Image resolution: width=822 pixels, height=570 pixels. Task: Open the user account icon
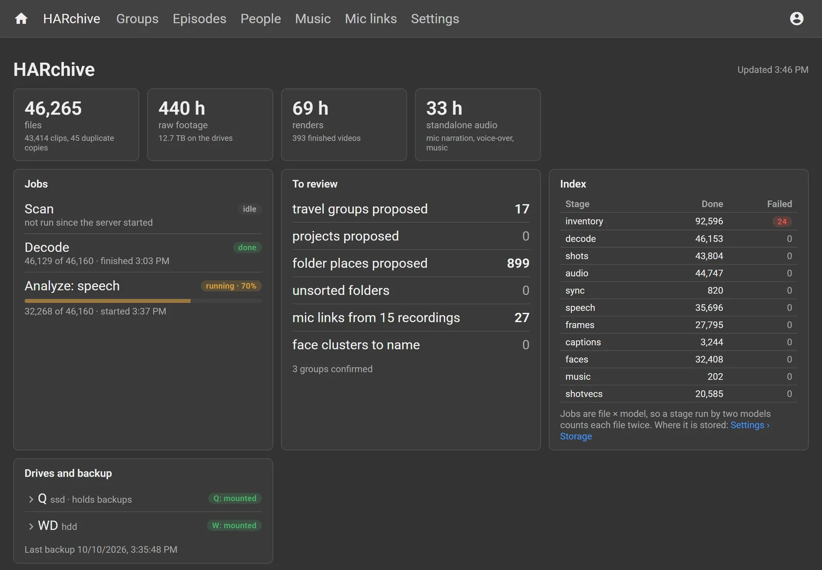pos(796,18)
